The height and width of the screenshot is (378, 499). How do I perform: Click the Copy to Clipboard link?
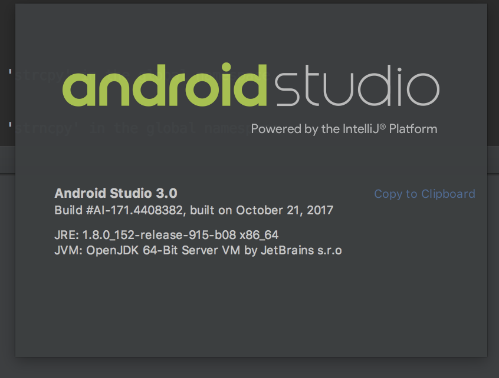pyautogui.click(x=425, y=194)
